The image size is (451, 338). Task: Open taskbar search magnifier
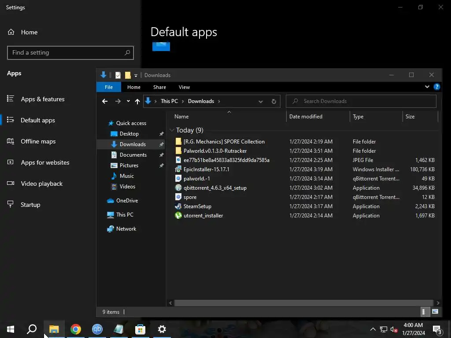[x=32, y=329]
